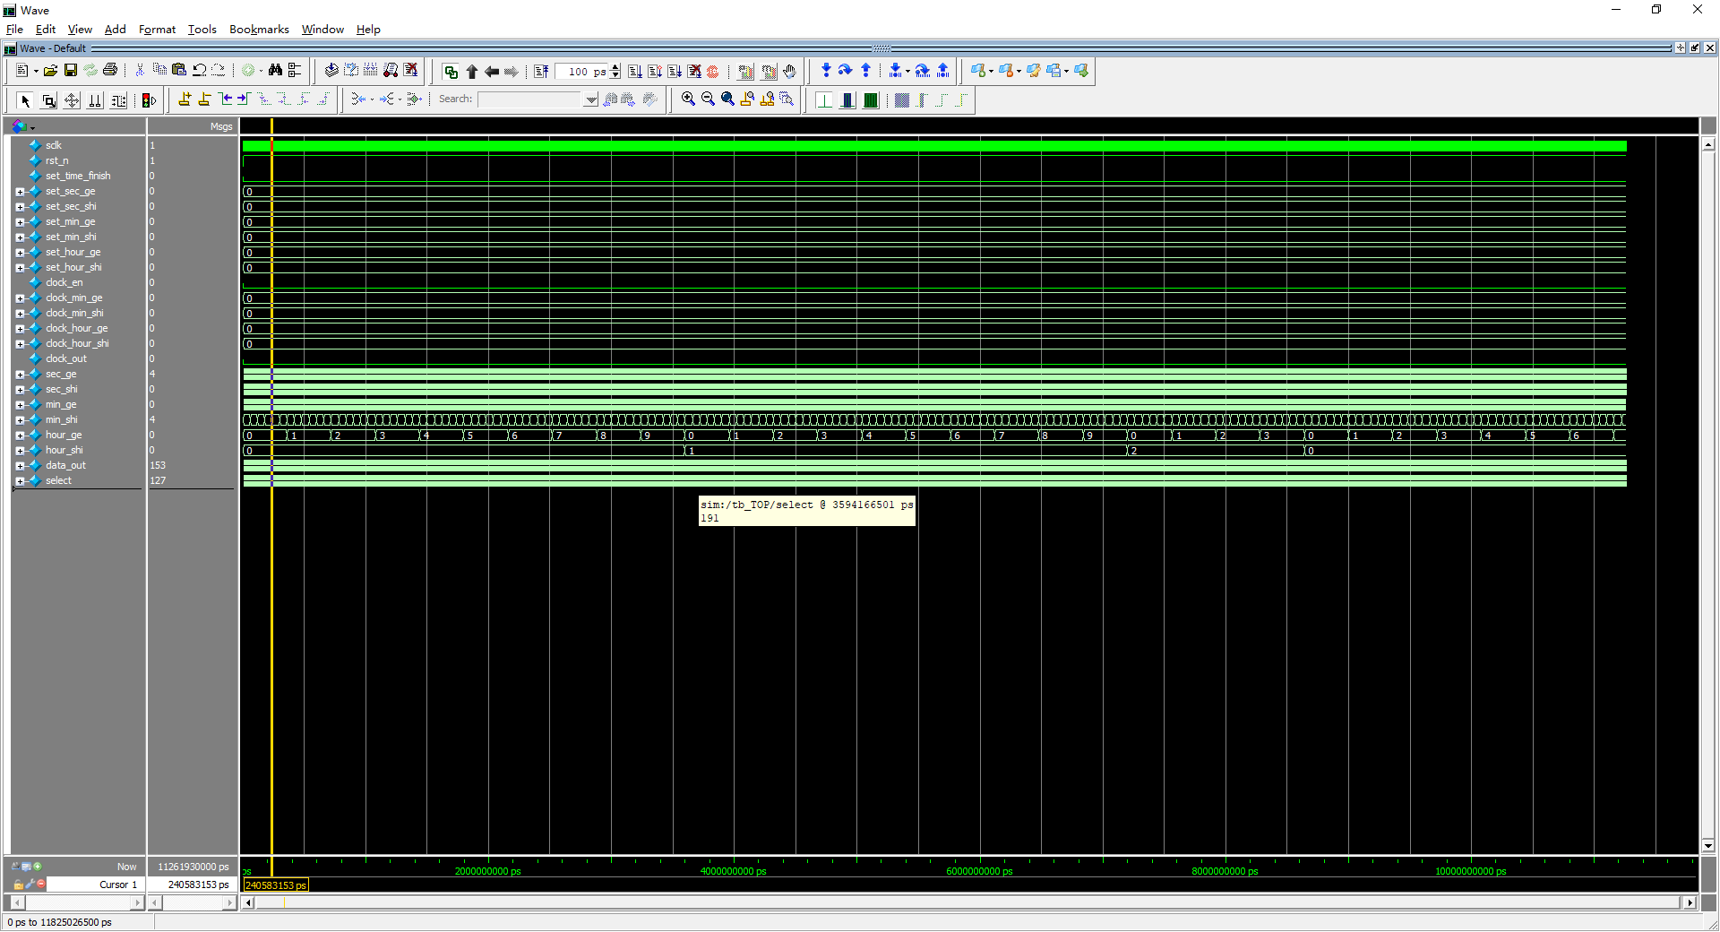Viewport: 1720px width, 932px height.
Task: Open the Bookmarks menu
Action: pos(259,30)
